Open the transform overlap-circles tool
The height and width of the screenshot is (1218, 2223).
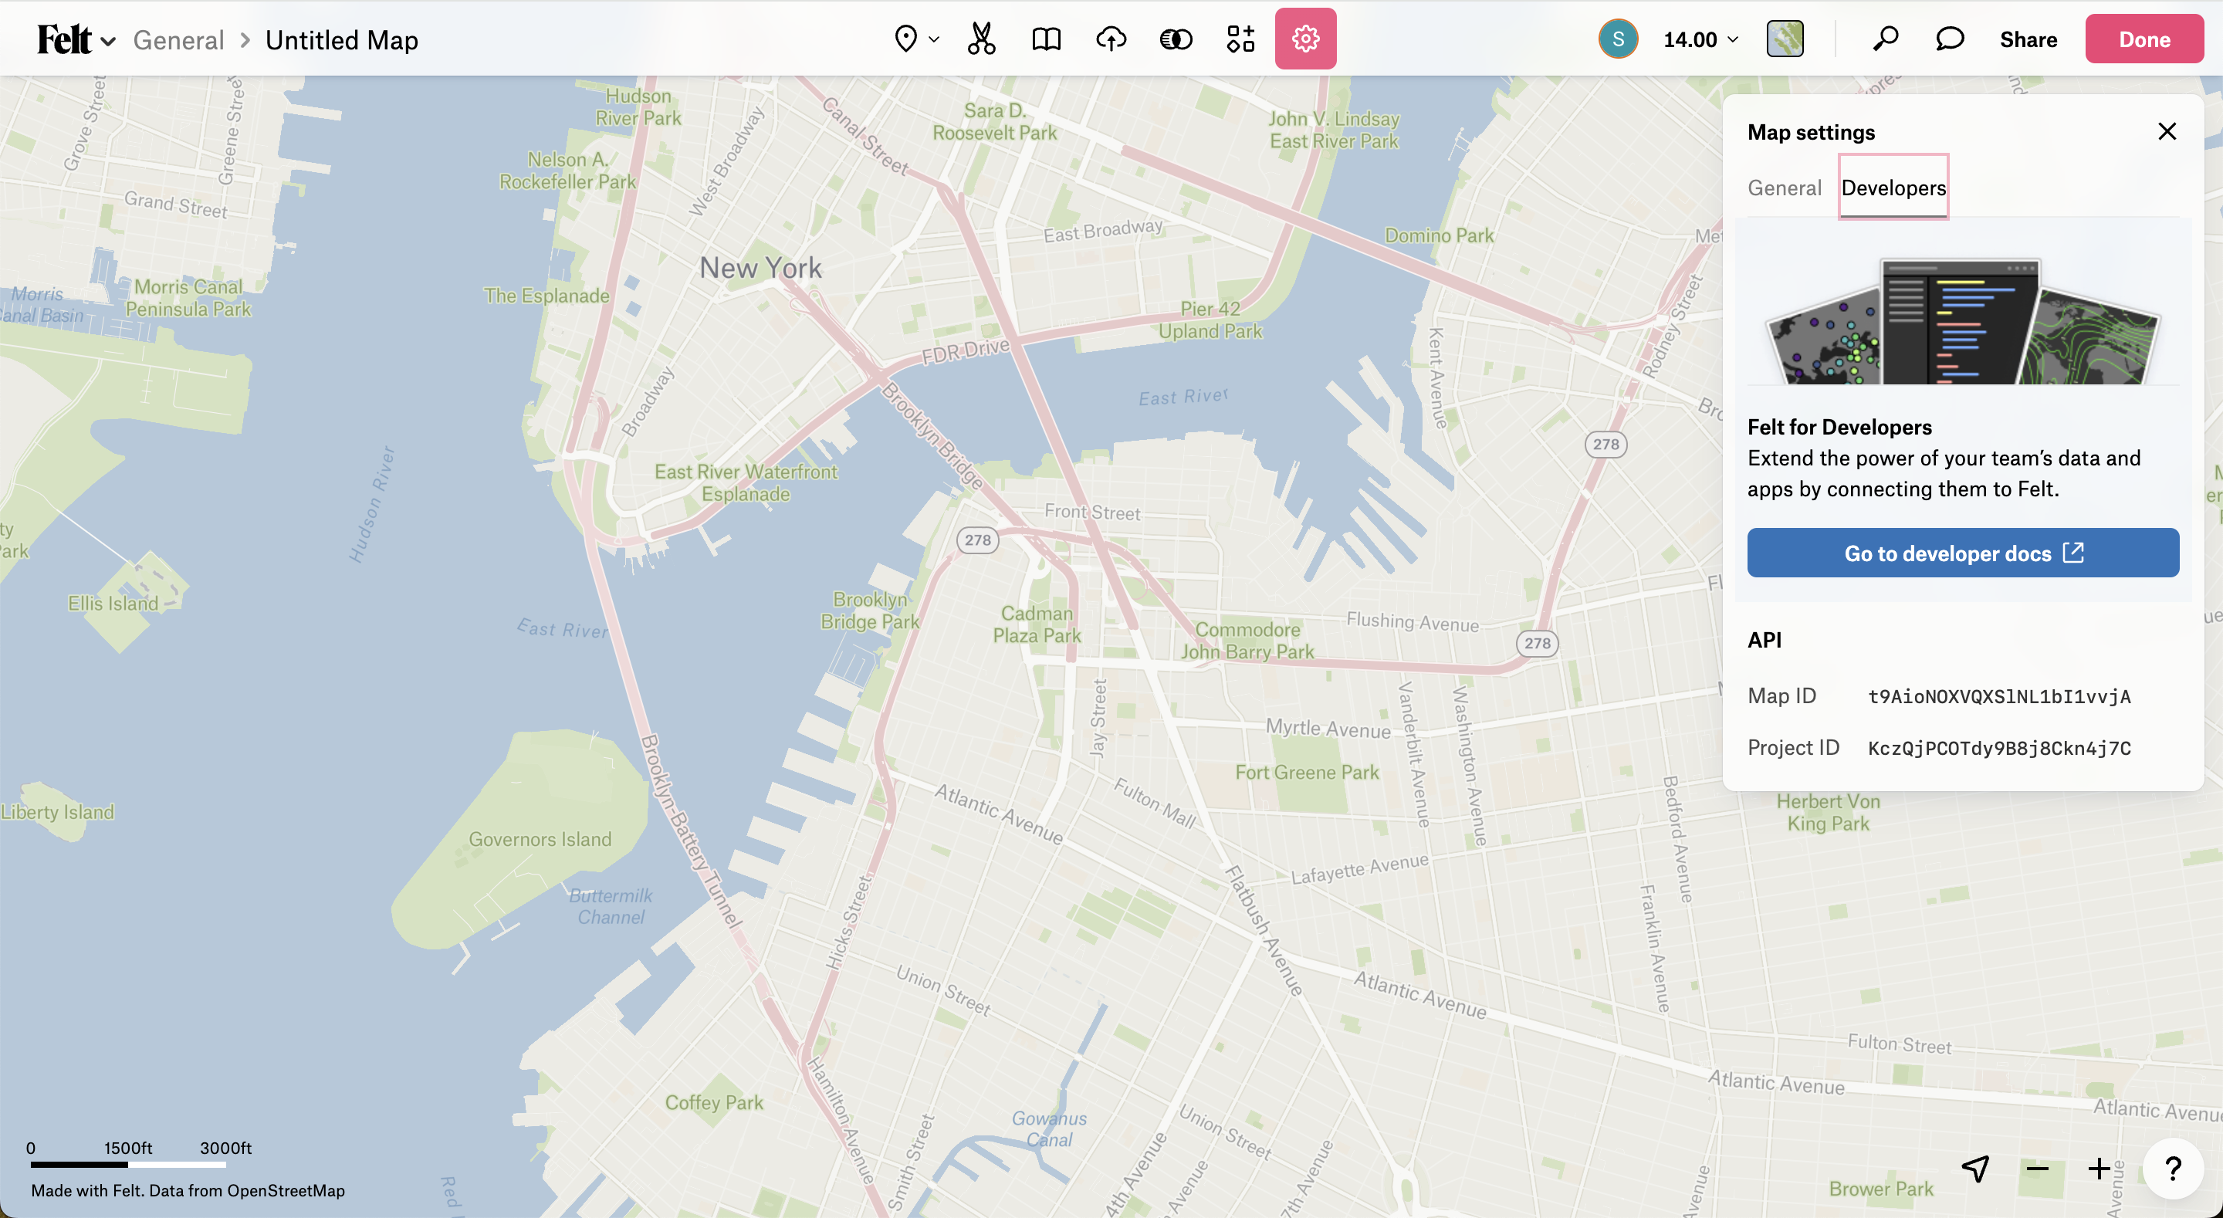(1176, 39)
